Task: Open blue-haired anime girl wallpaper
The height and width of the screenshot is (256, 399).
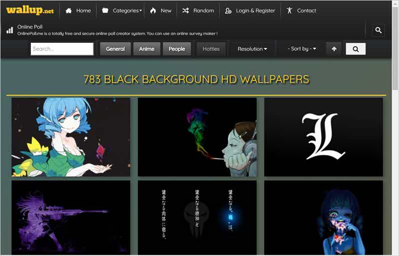Action: (x=71, y=137)
